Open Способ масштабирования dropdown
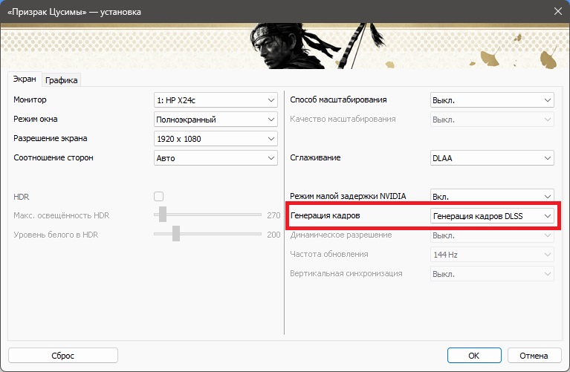Screen dimensions: 570x372 492,100
